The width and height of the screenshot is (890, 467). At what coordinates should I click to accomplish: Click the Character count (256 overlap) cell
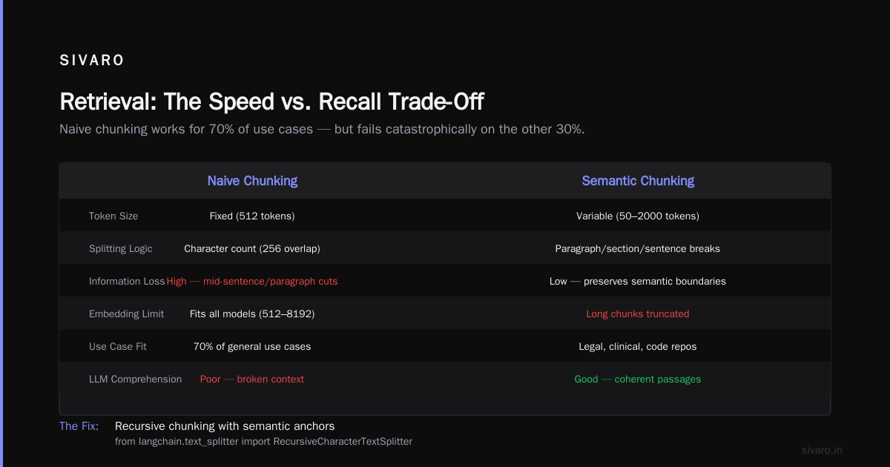coord(252,249)
